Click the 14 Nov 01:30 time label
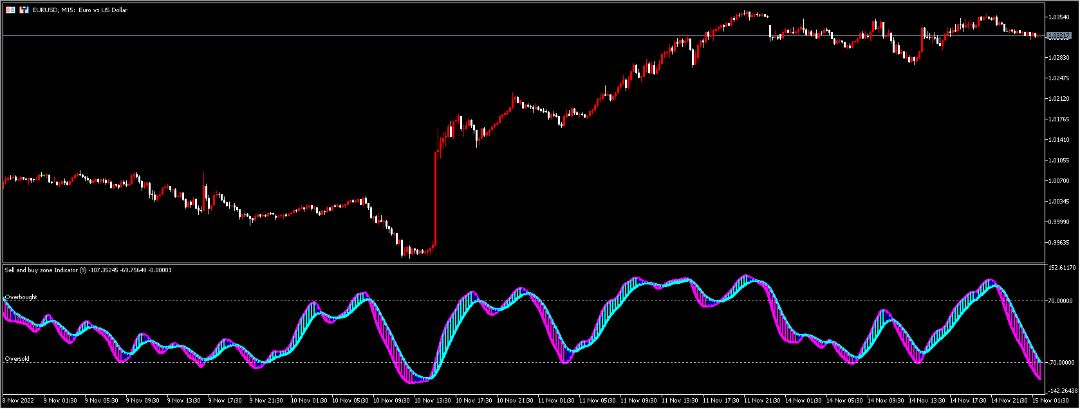This screenshot has height=409, width=1080. [803, 401]
